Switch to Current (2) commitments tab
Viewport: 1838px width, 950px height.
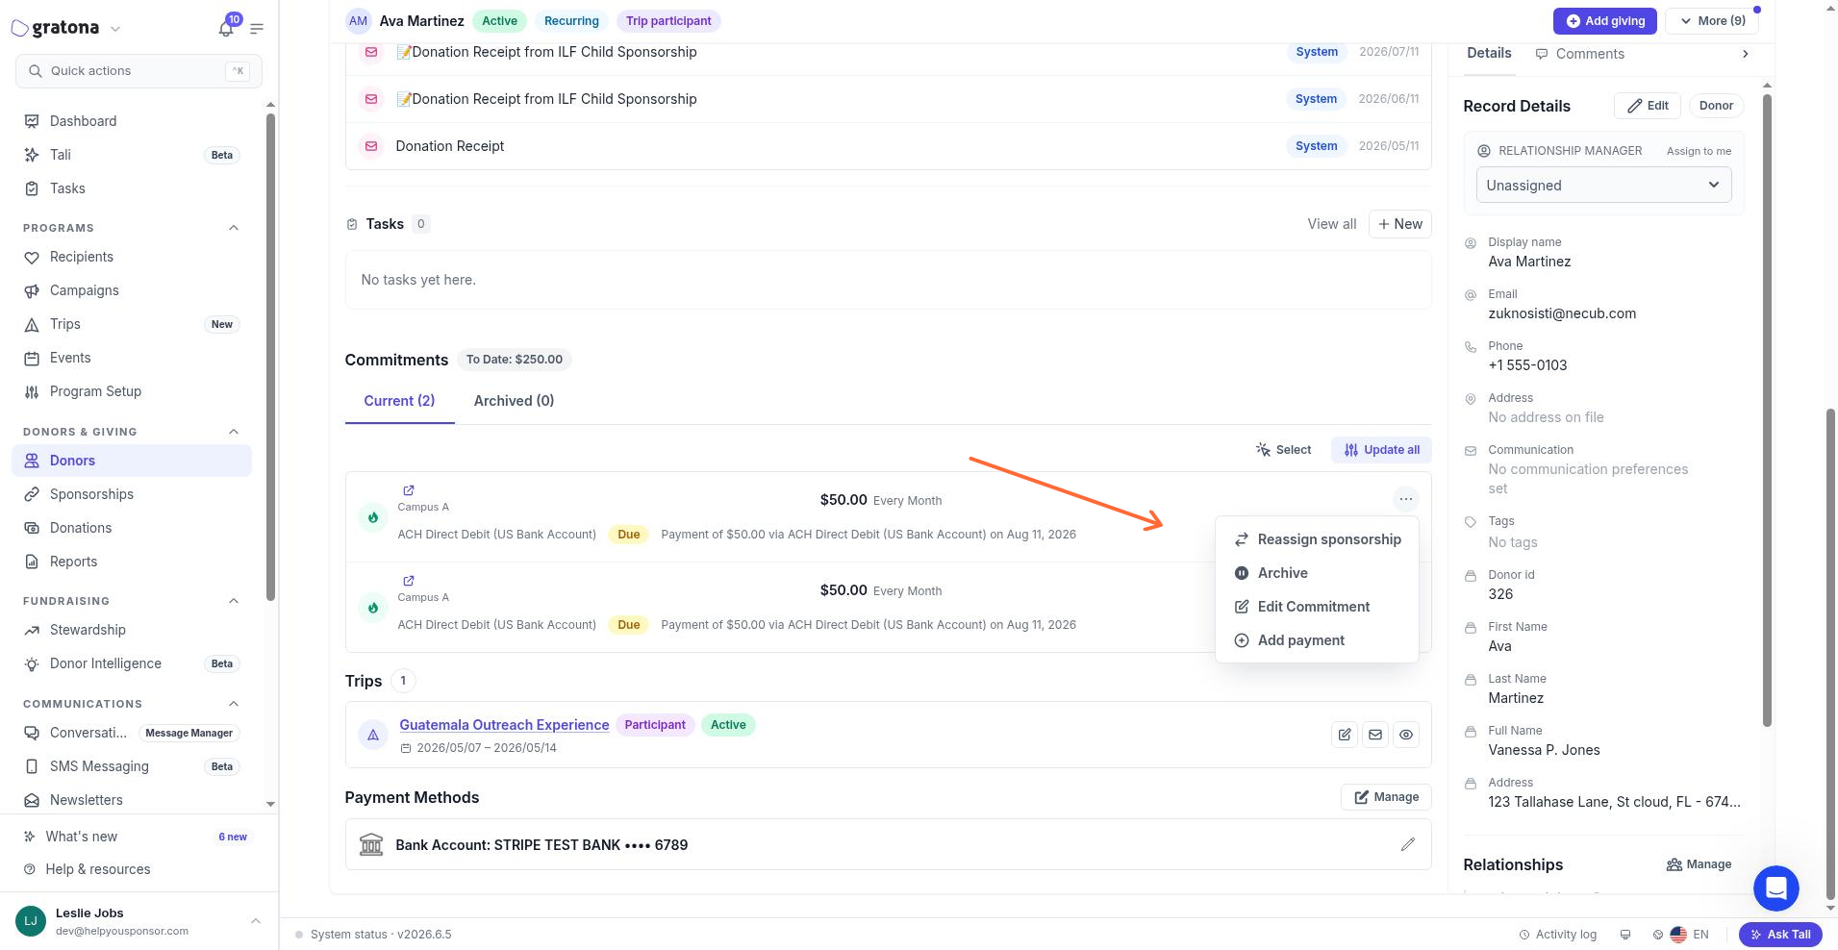[399, 401]
